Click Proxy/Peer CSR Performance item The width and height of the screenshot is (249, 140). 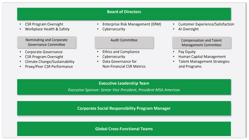click(49, 67)
